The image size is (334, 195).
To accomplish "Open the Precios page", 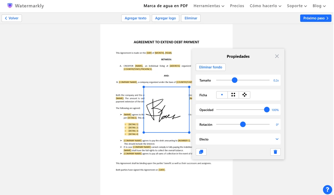I will pyautogui.click(x=237, y=6).
